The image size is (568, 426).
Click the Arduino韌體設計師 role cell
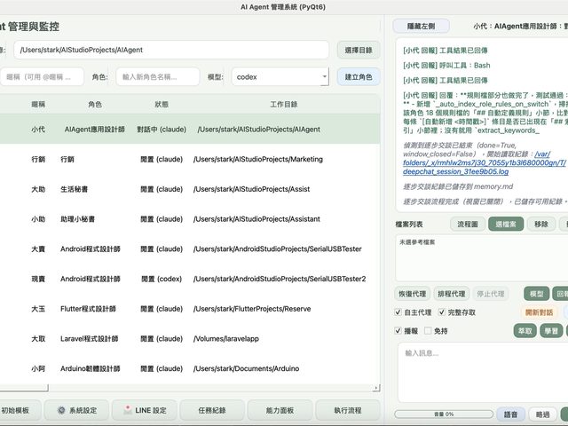pos(90,368)
